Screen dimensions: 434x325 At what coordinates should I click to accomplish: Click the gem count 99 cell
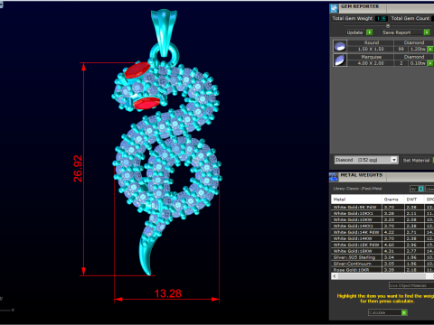(401, 49)
